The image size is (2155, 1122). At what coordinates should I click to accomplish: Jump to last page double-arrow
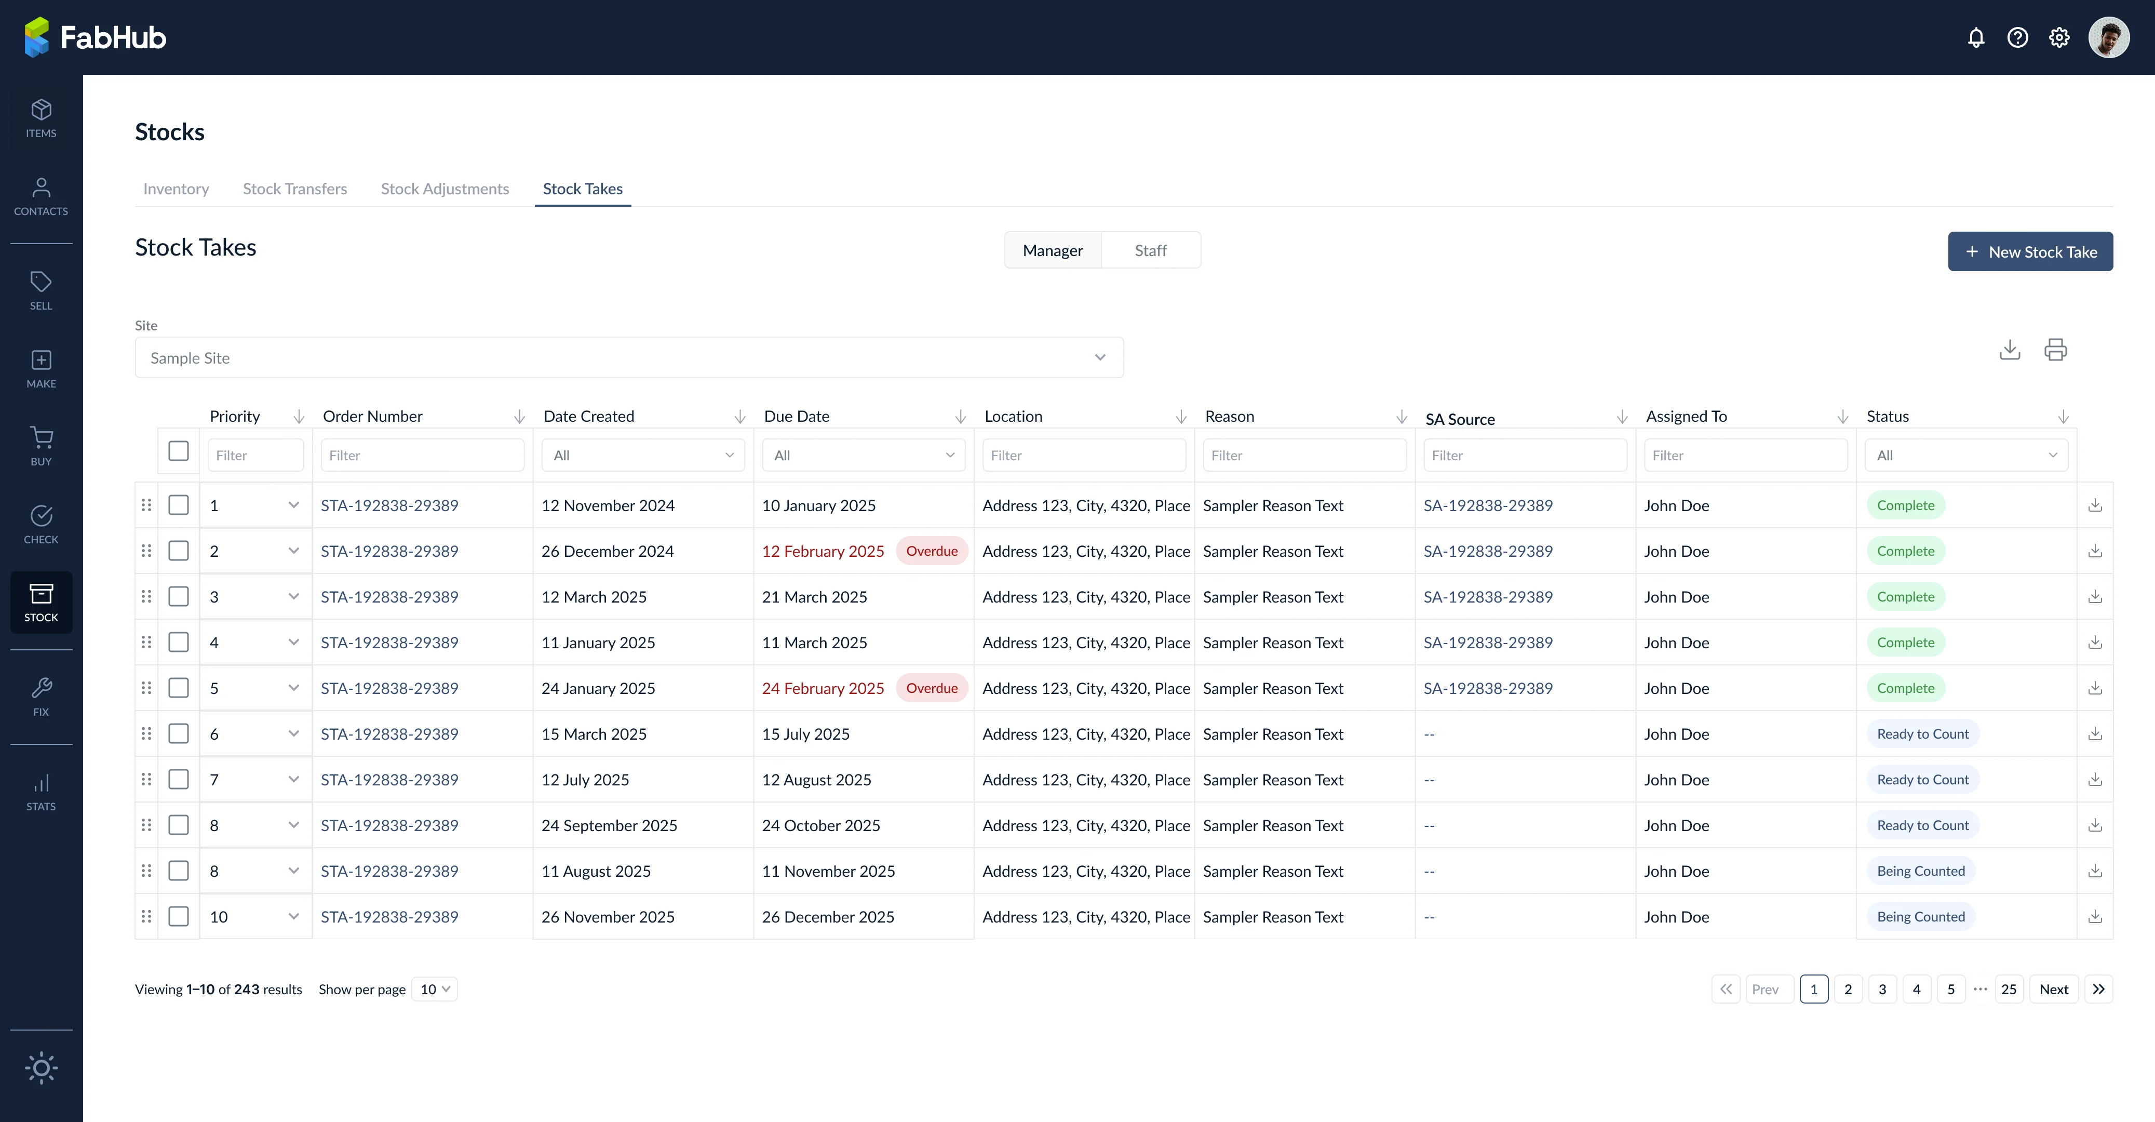coord(2098,989)
